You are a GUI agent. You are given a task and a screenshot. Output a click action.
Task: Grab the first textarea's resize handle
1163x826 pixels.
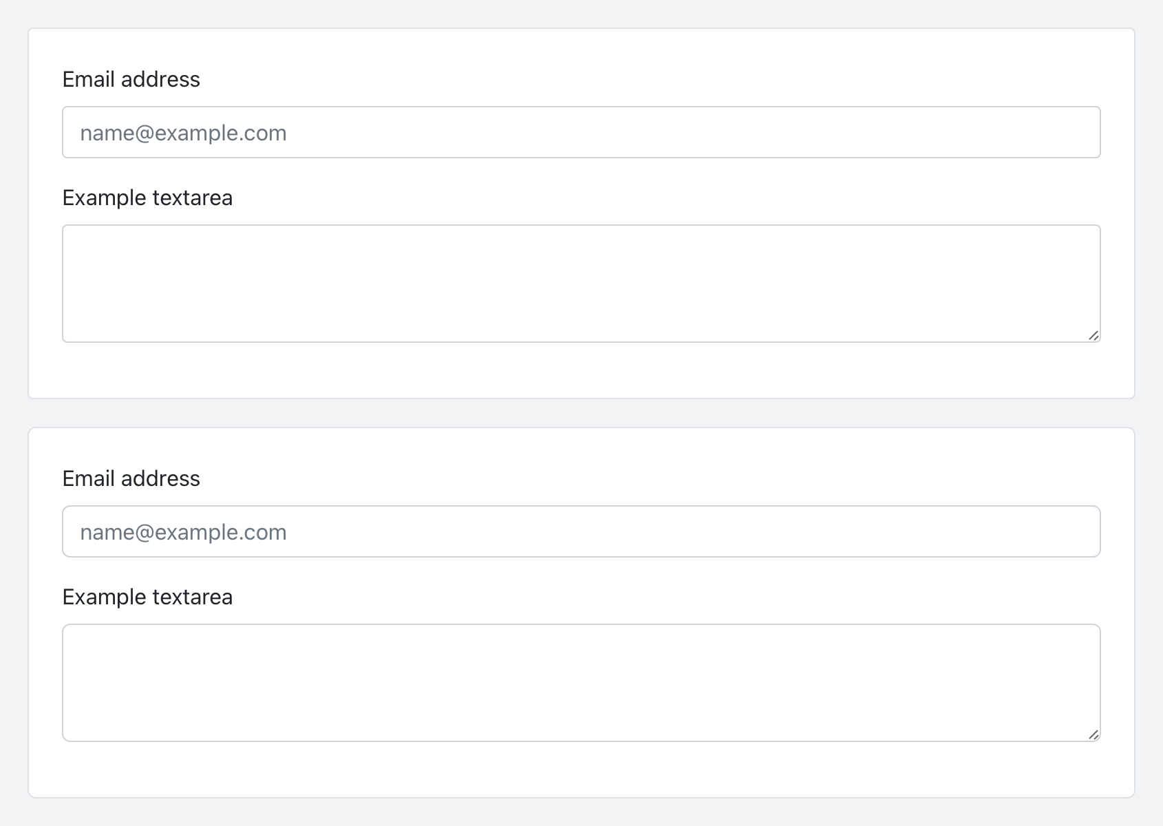click(x=1093, y=335)
